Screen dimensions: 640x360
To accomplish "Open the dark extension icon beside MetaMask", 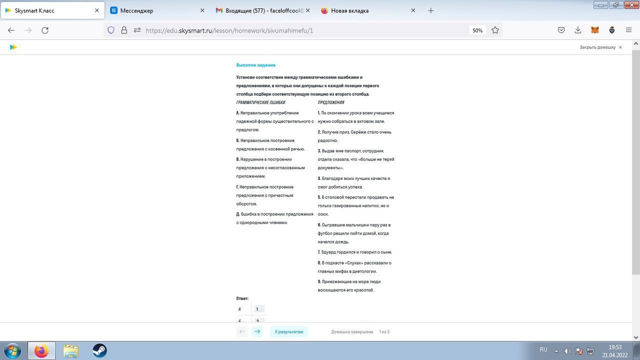I will click(611, 30).
